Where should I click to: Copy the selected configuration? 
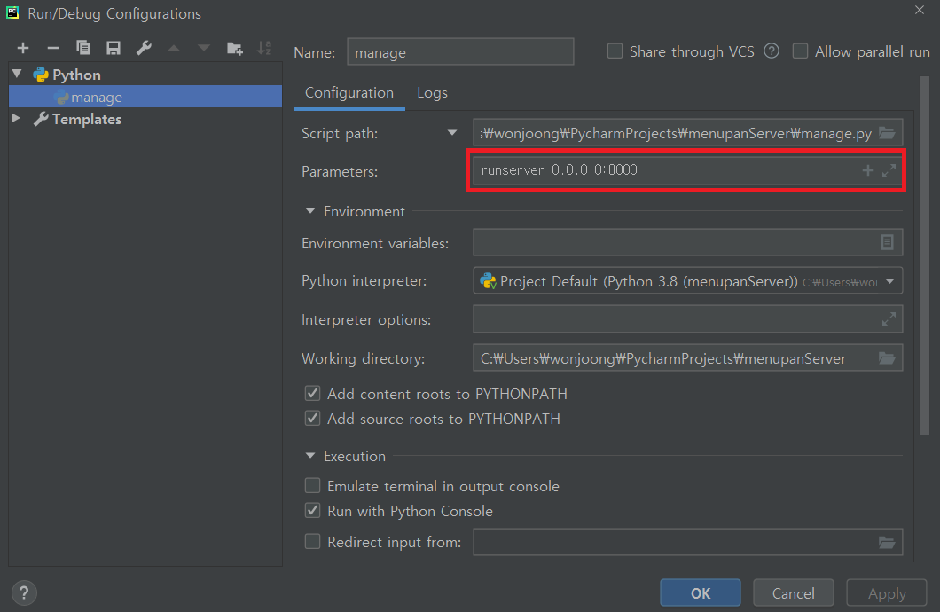[x=83, y=48]
